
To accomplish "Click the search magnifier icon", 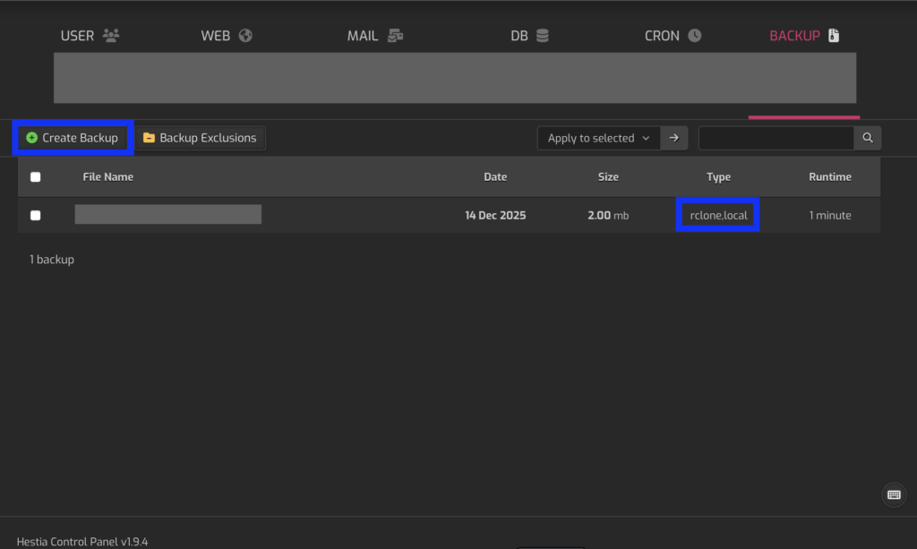I will 867,138.
